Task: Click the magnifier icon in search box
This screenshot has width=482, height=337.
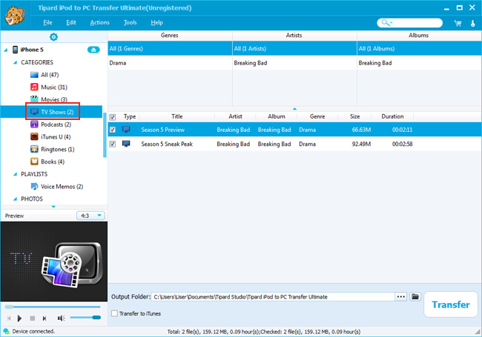Action: click(386, 23)
